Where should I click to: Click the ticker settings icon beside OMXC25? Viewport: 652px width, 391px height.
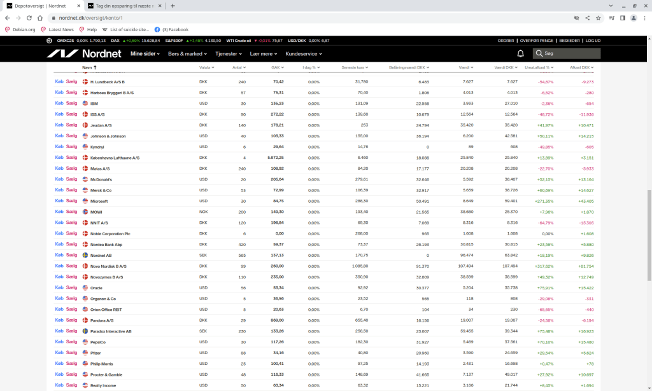[x=49, y=41]
